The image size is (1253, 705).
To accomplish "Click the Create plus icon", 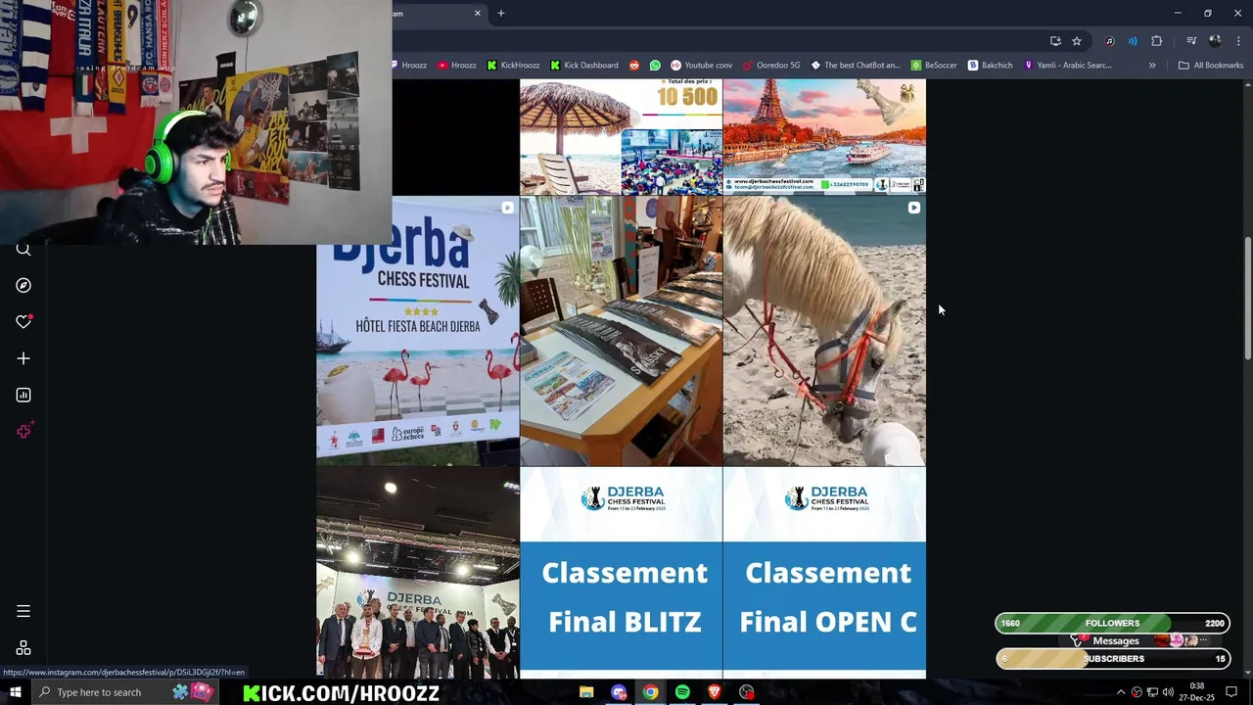I will point(23,358).
